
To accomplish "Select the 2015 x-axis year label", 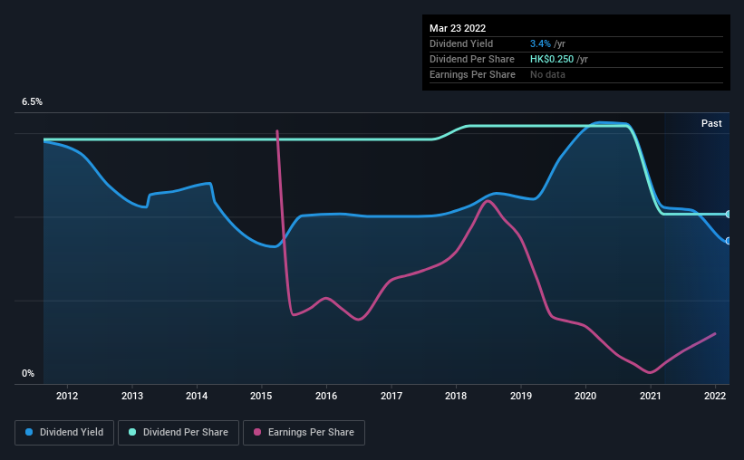I will click(x=262, y=396).
